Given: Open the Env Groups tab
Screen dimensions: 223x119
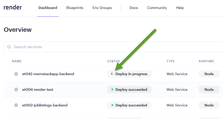Looking at the screenshot, I should (x=102, y=8).
